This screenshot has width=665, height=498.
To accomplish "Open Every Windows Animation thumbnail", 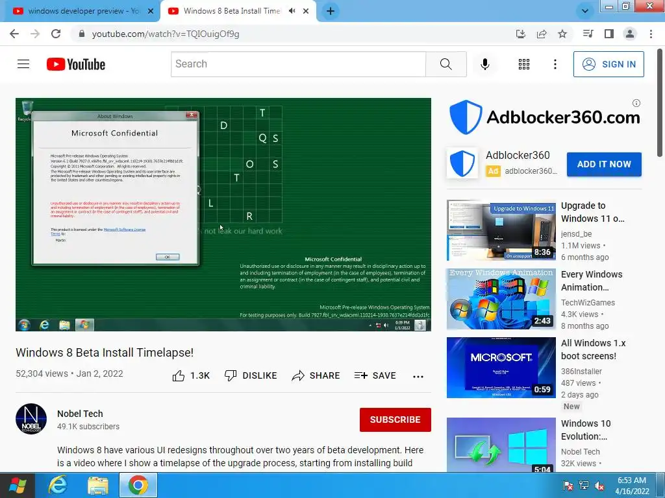I will [501, 299].
